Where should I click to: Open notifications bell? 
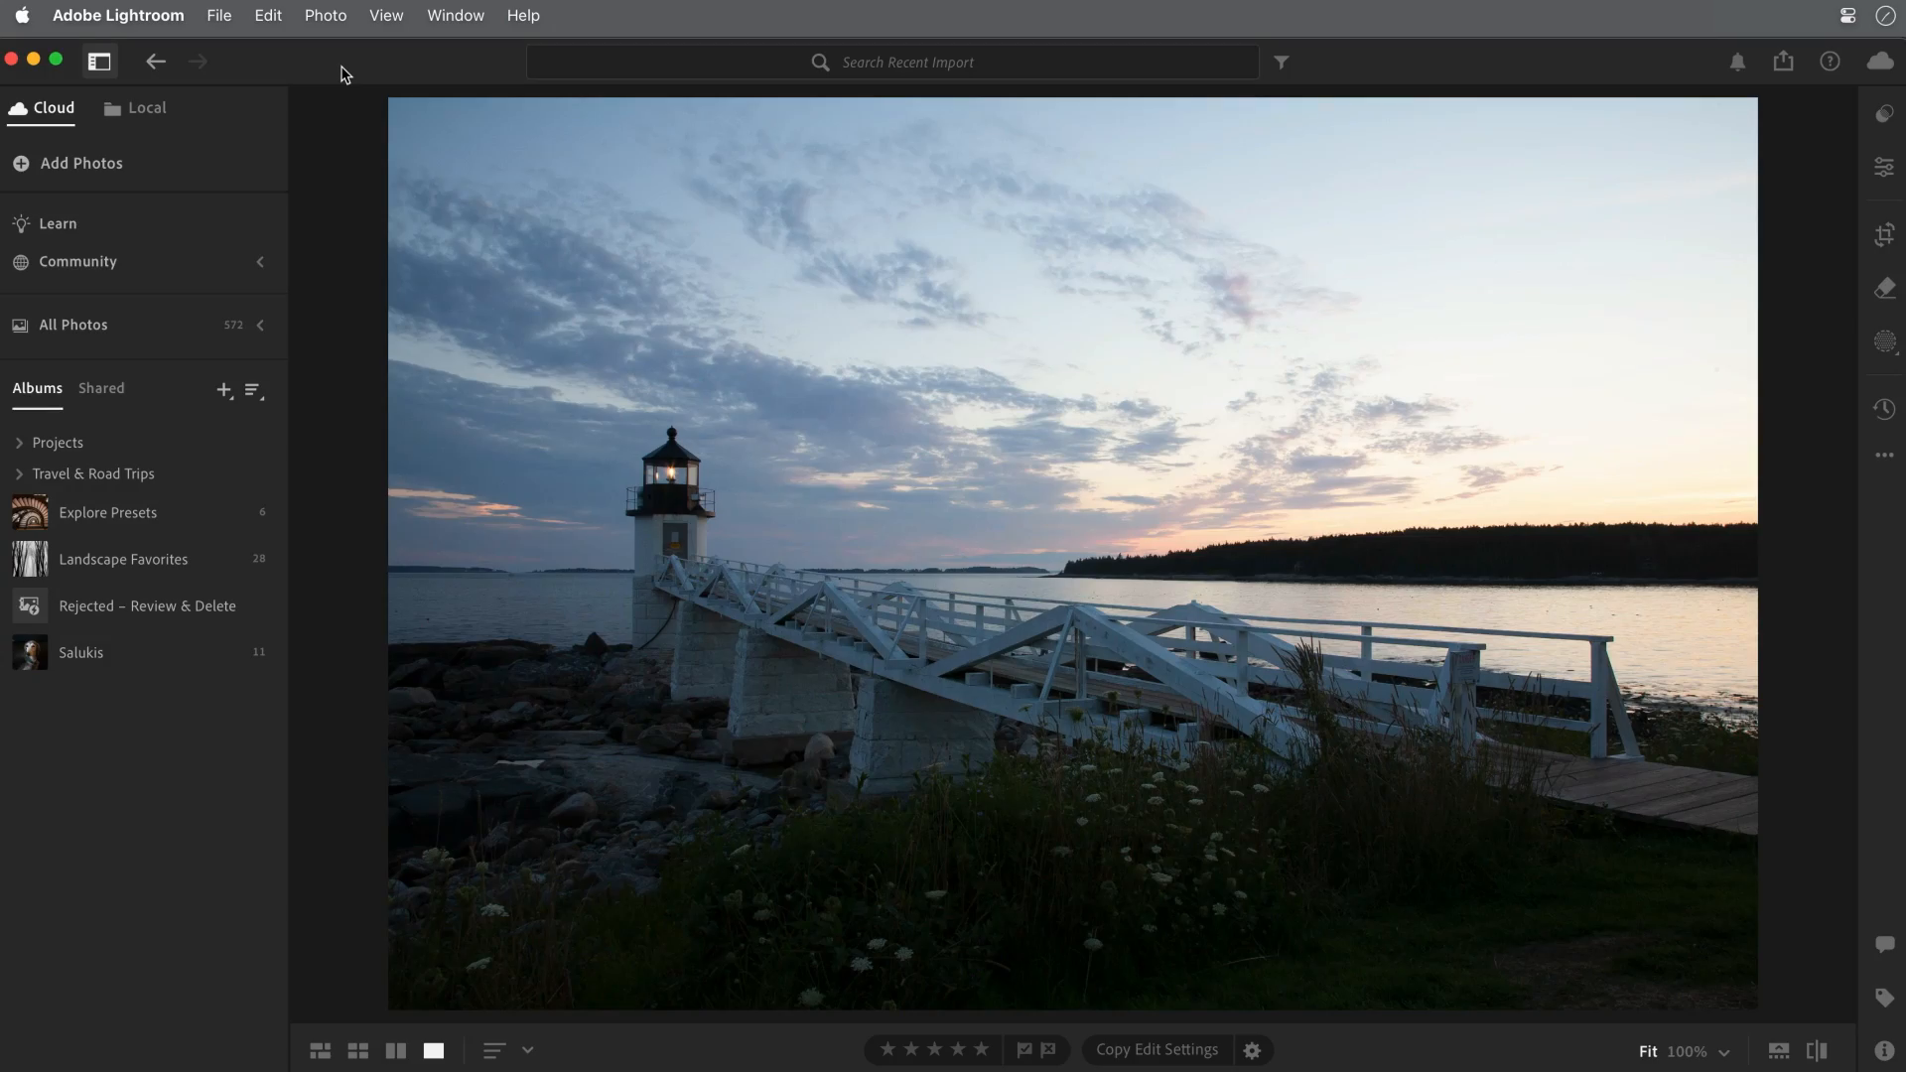1737,62
